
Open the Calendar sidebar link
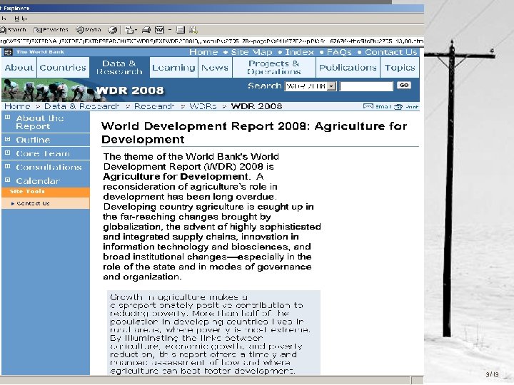38,180
